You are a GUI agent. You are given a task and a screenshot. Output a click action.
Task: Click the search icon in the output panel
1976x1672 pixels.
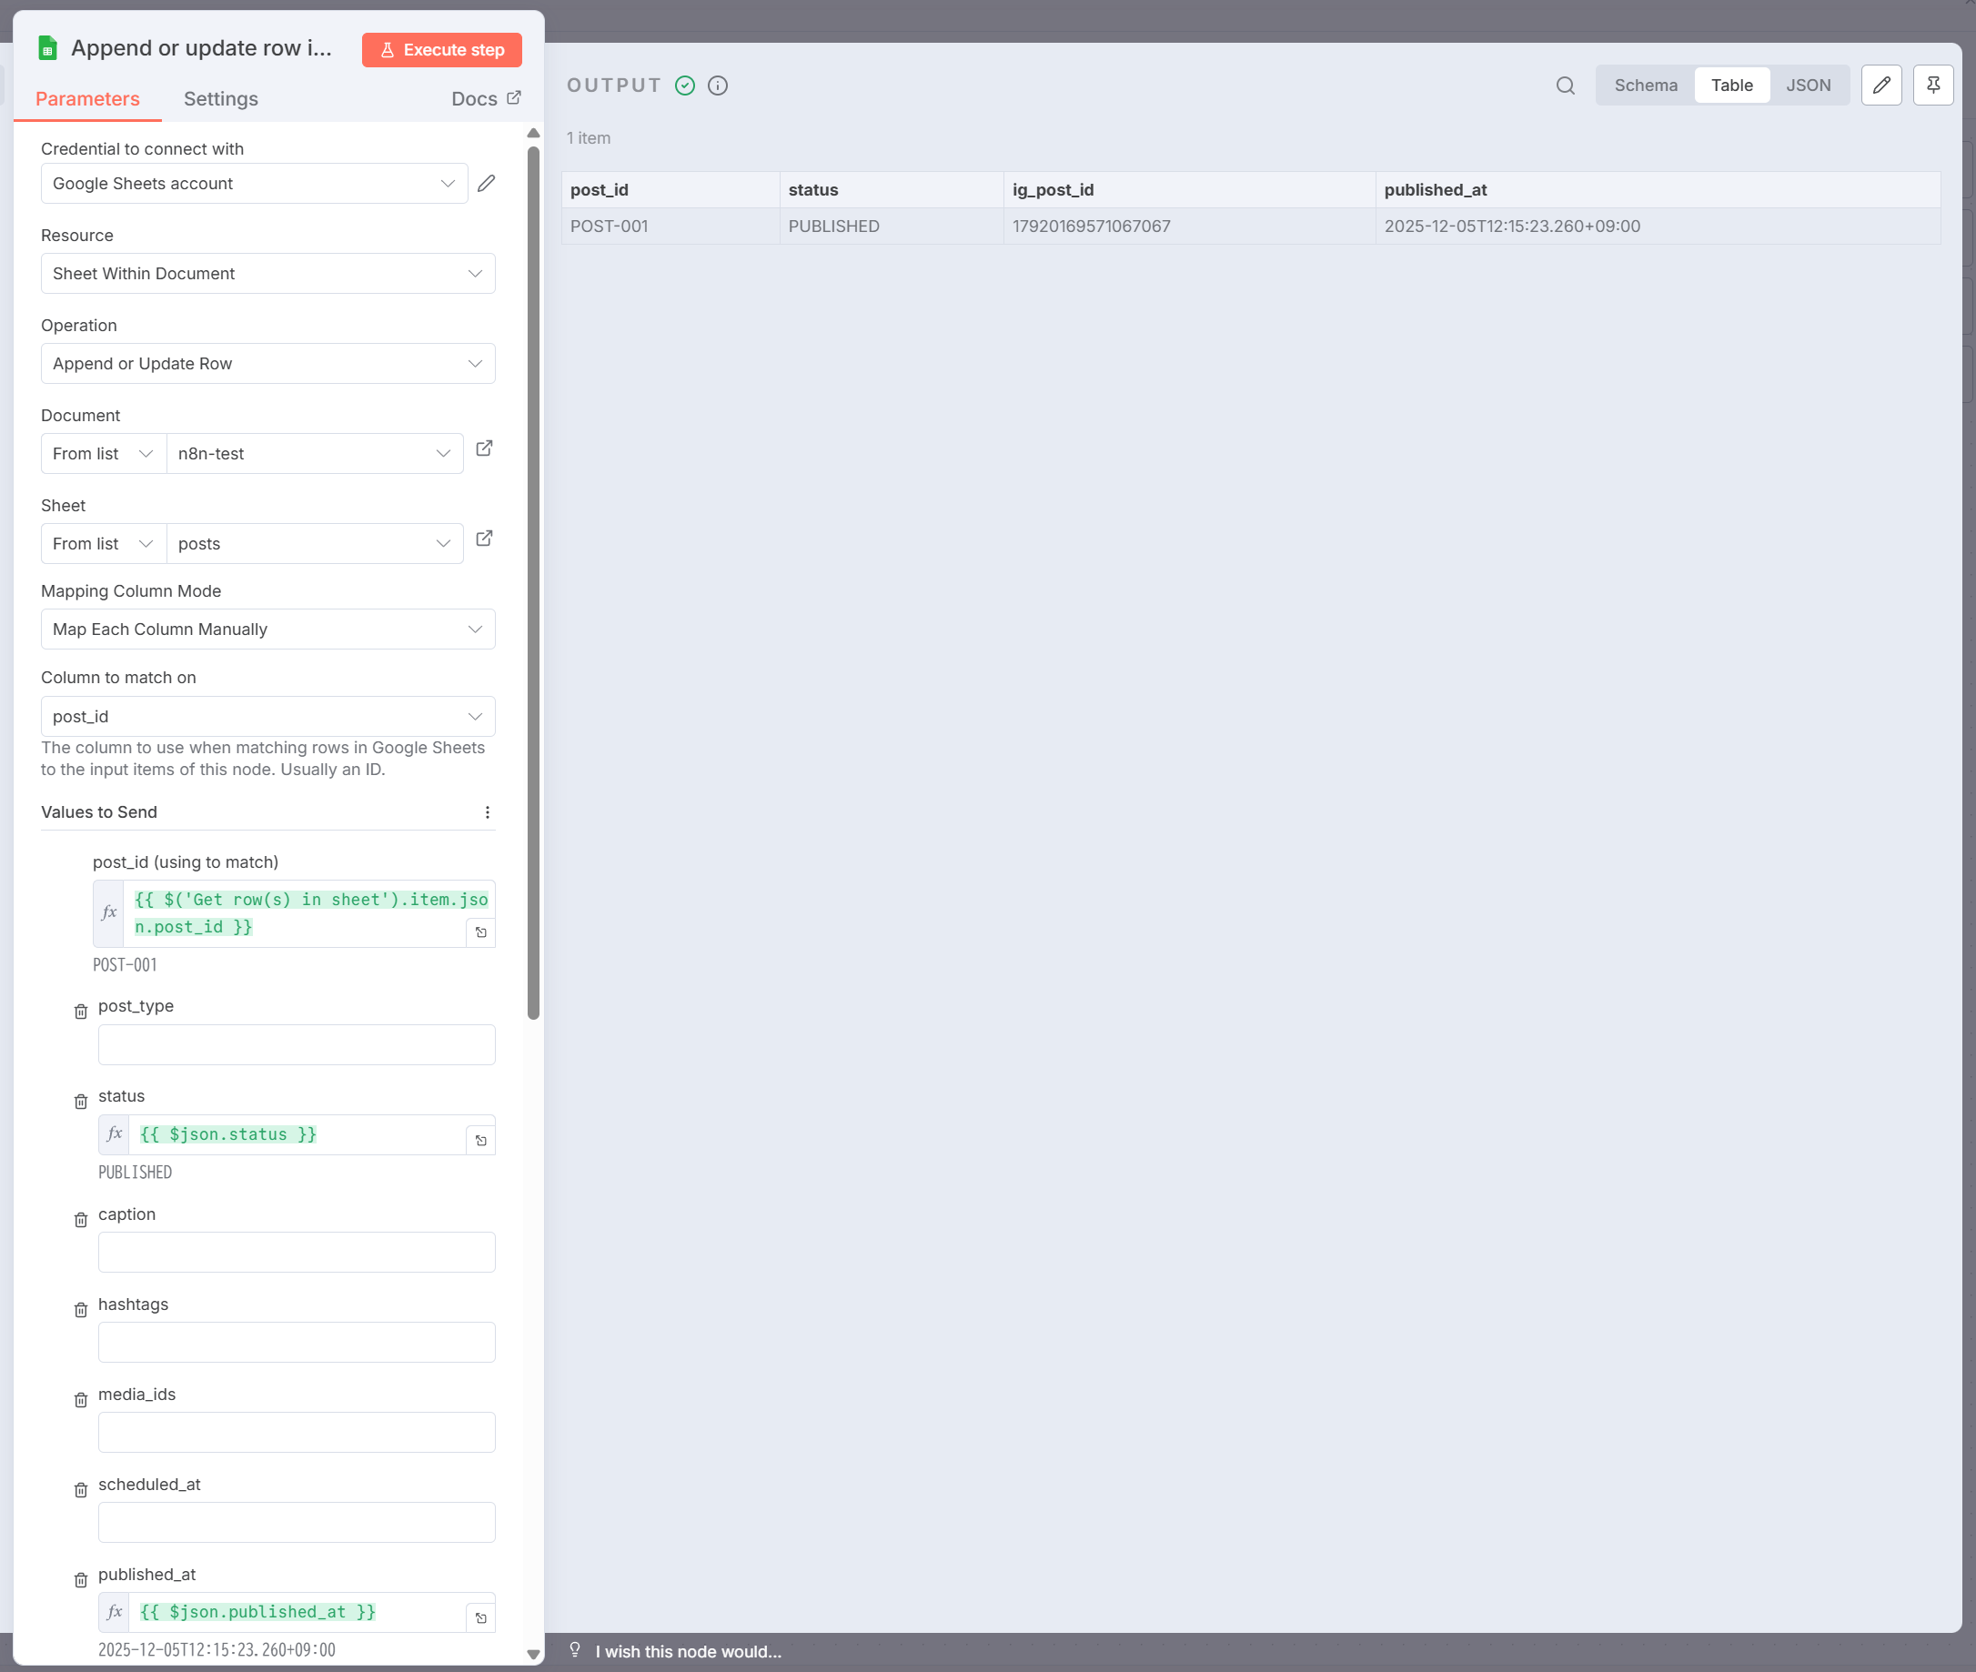[1565, 86]
